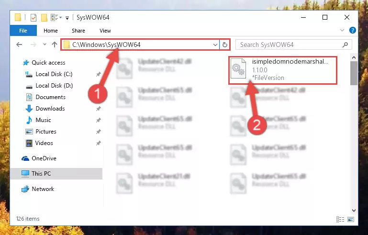Click the magnifier search icon
The width and height of the screenshot is (368, 235).
coord(345,45)
